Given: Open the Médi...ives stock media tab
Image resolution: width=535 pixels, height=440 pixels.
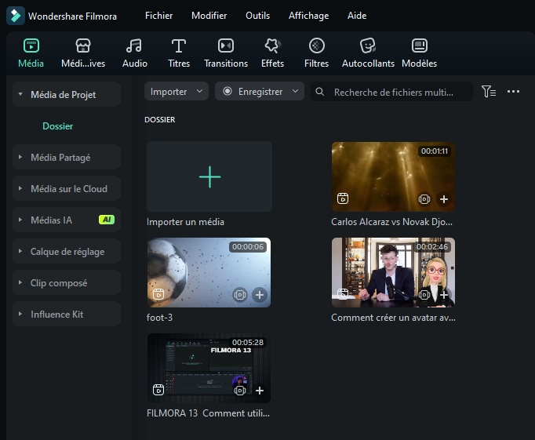Looking at the screenshot, I should tap(83, 53).
